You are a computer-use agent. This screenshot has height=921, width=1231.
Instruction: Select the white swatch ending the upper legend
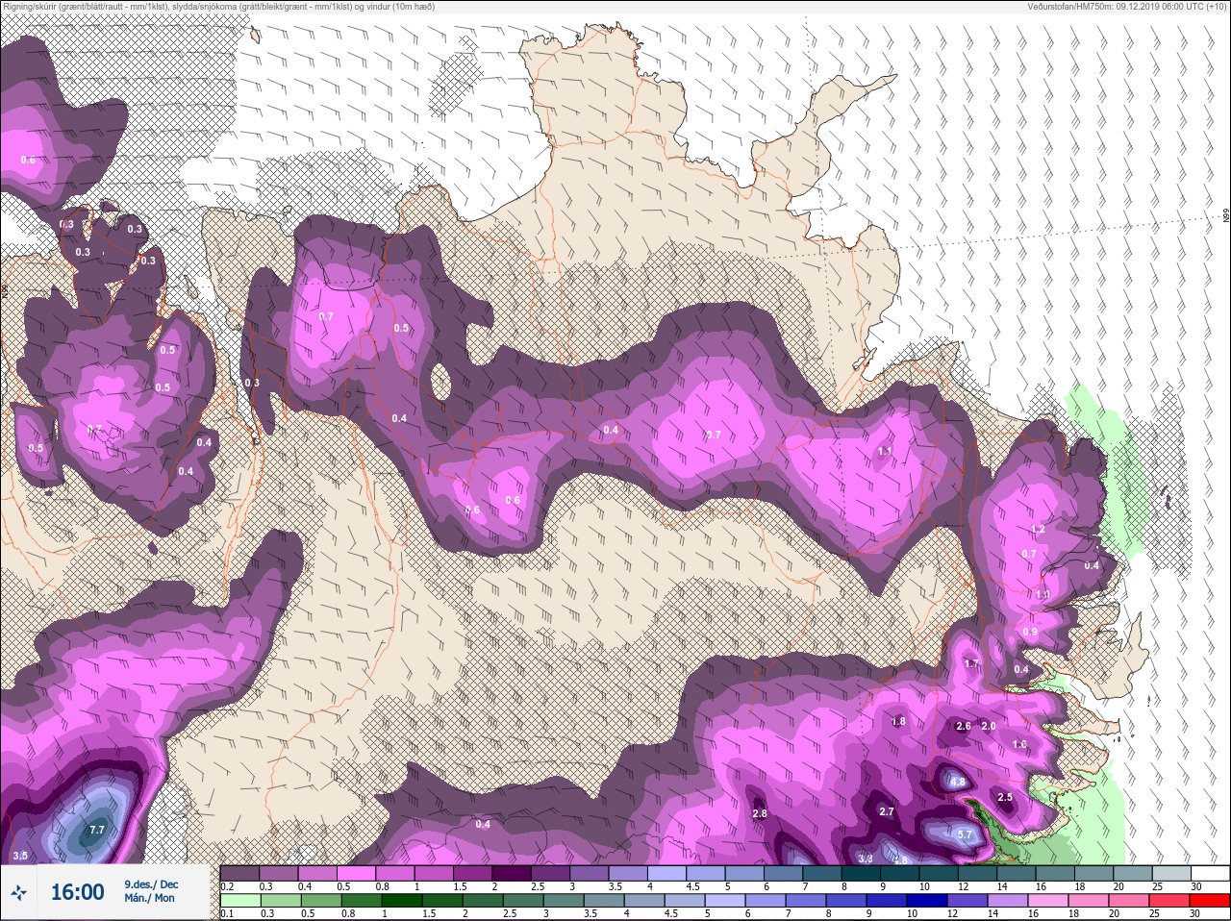click(x=1210, y=873)
